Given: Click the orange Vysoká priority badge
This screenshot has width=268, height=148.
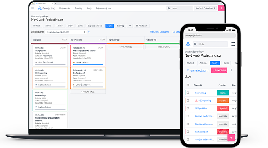Looking at the screenshot, I should click(x=223, y=101).
